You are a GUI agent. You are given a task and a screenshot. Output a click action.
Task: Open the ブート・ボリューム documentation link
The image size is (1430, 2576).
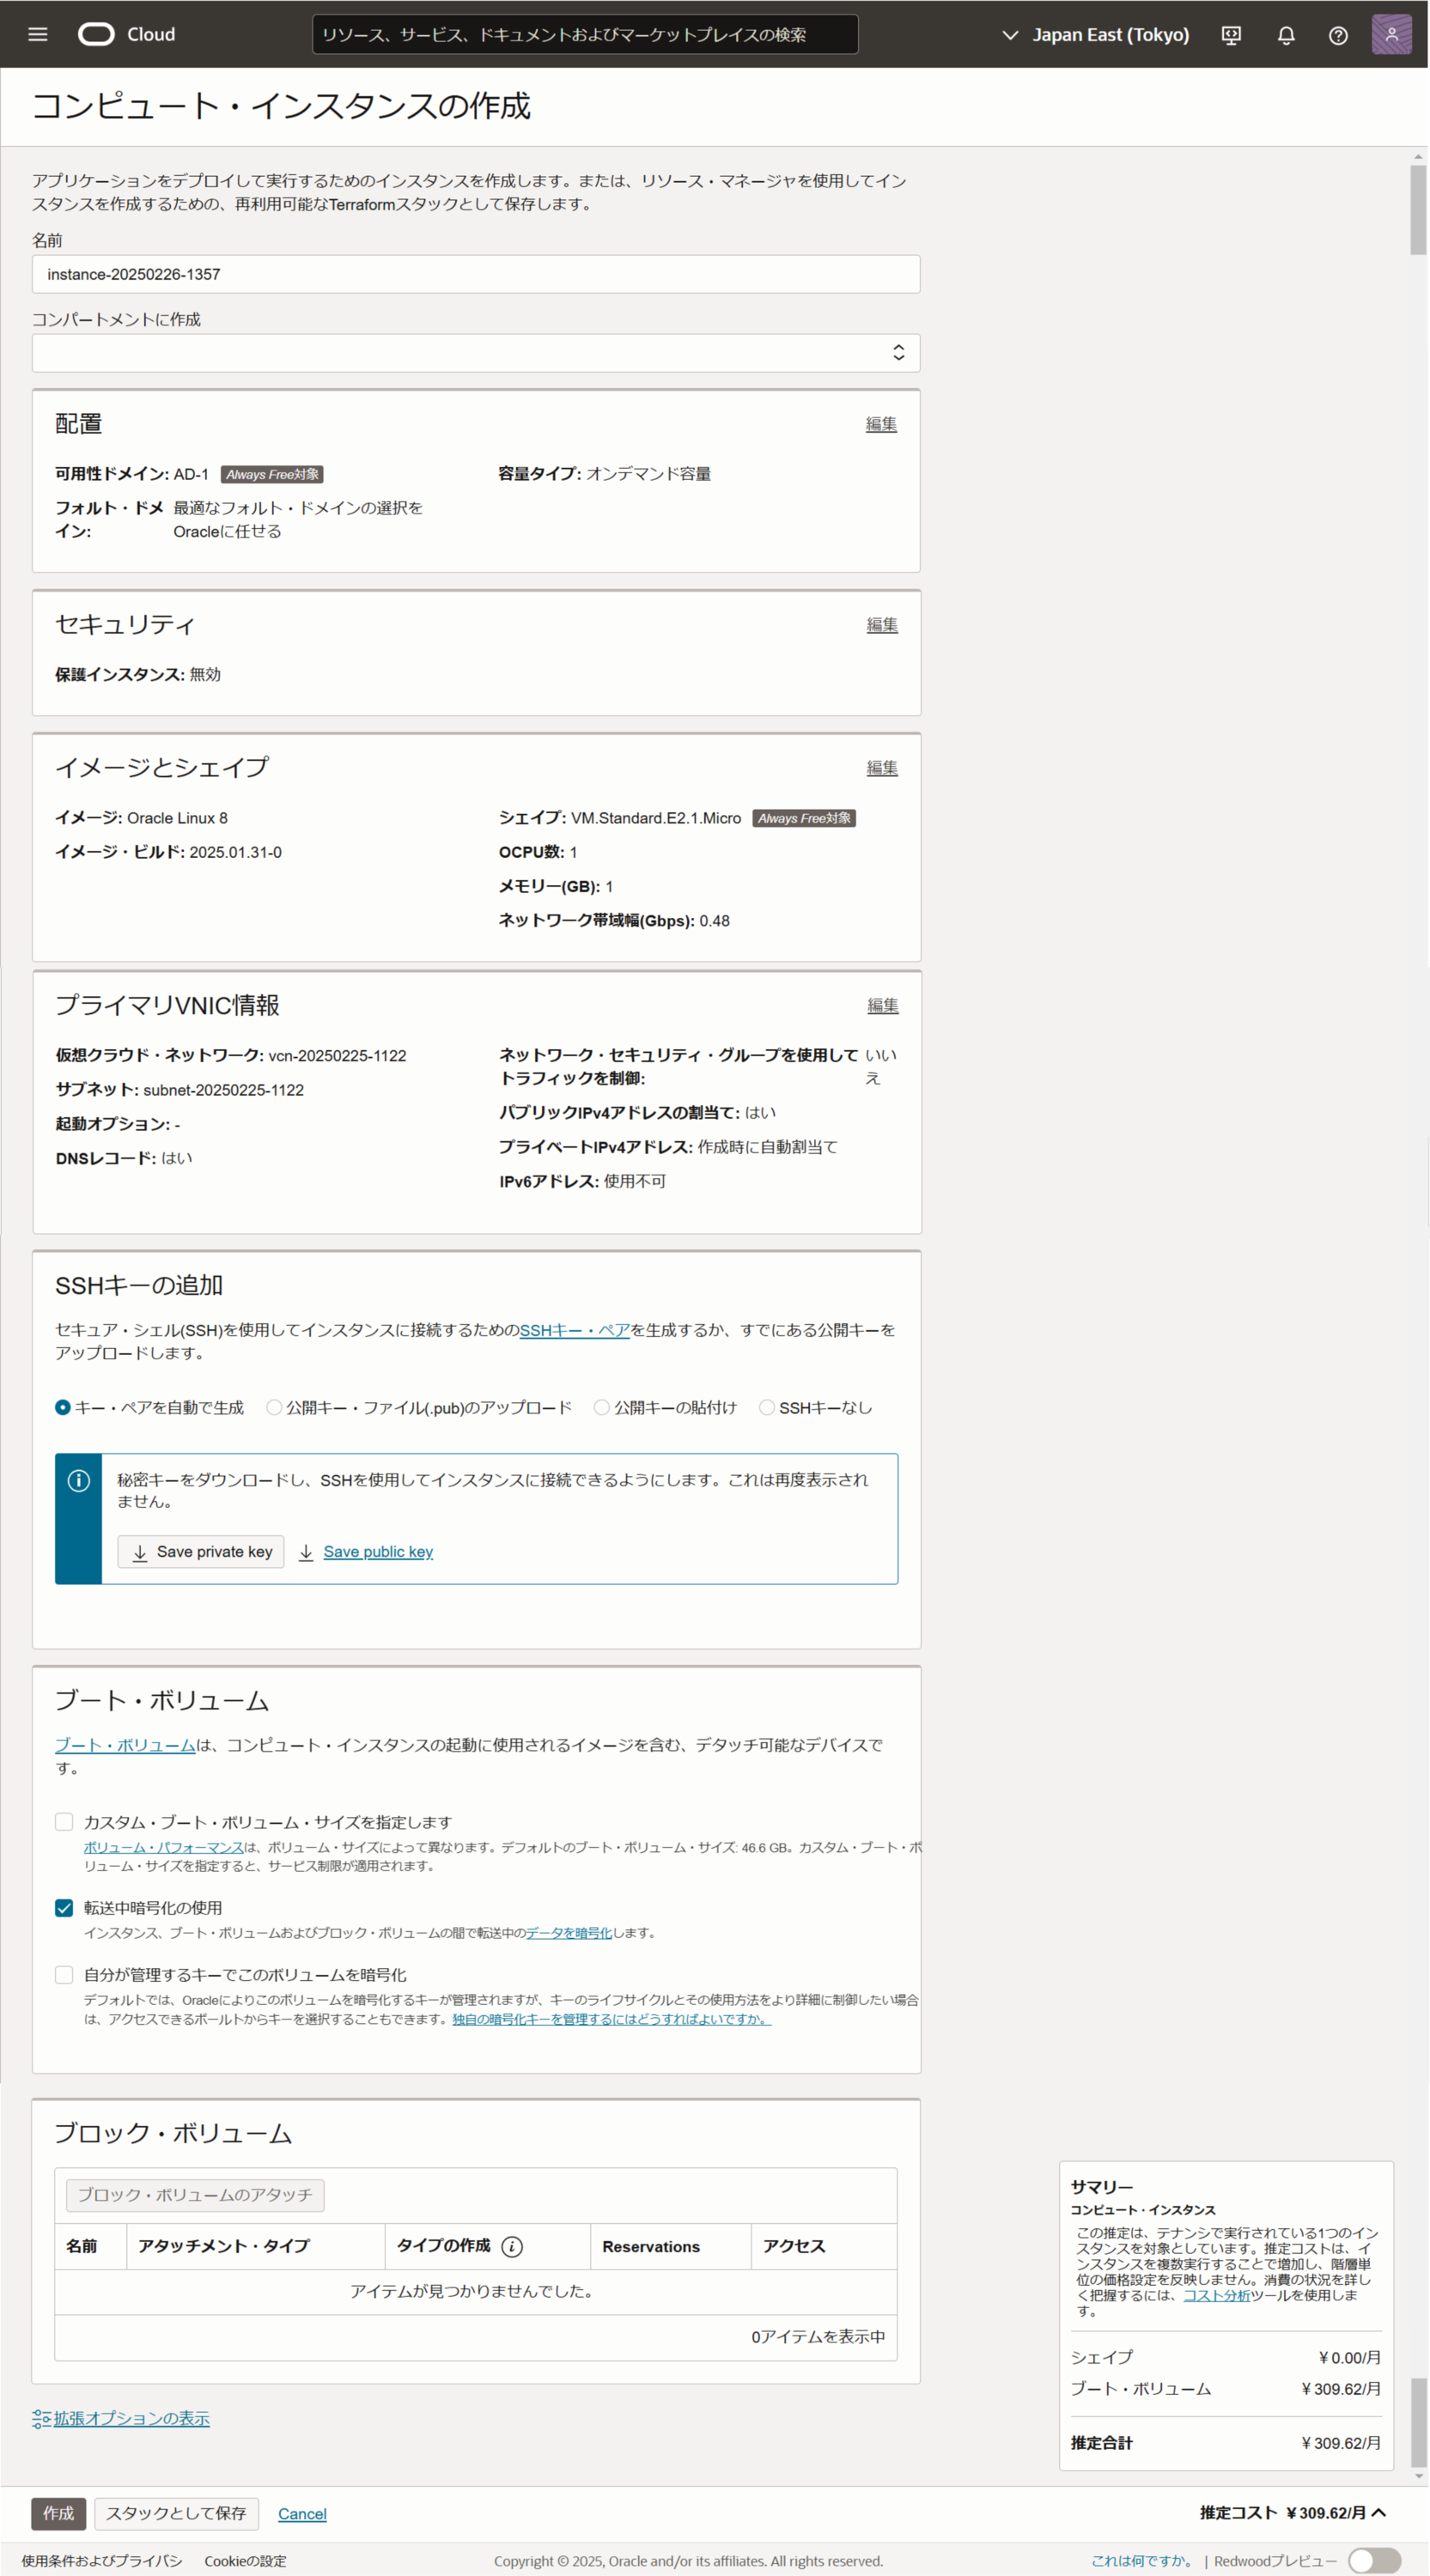(125, 1744)
